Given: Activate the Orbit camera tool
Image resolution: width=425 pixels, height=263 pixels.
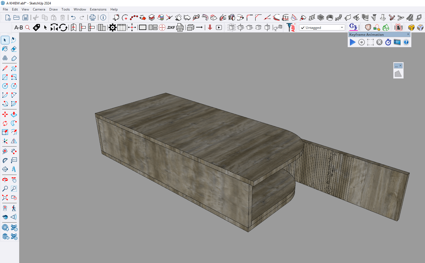Looking at the screenshot, I should click(x=5, y=179).
